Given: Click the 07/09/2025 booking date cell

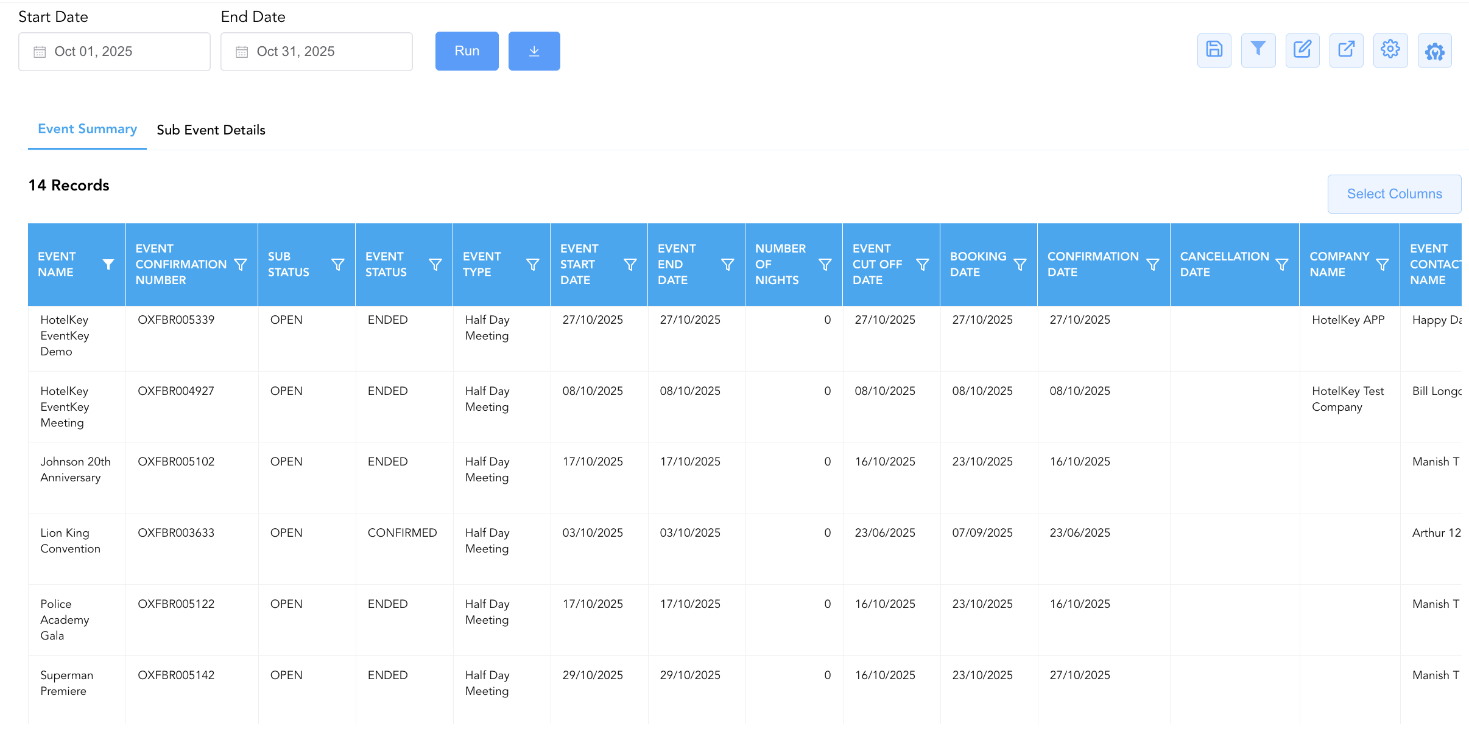Looking at the screenshot, I should pos(982,532).
